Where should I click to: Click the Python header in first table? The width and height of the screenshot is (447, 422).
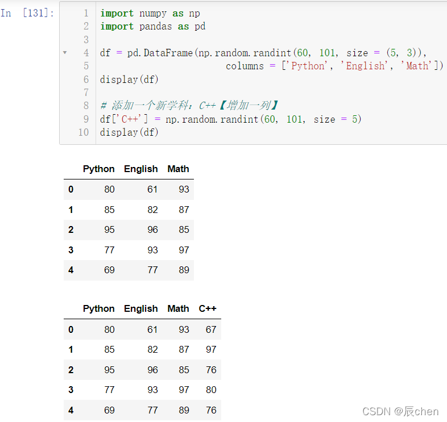point(98,169)
